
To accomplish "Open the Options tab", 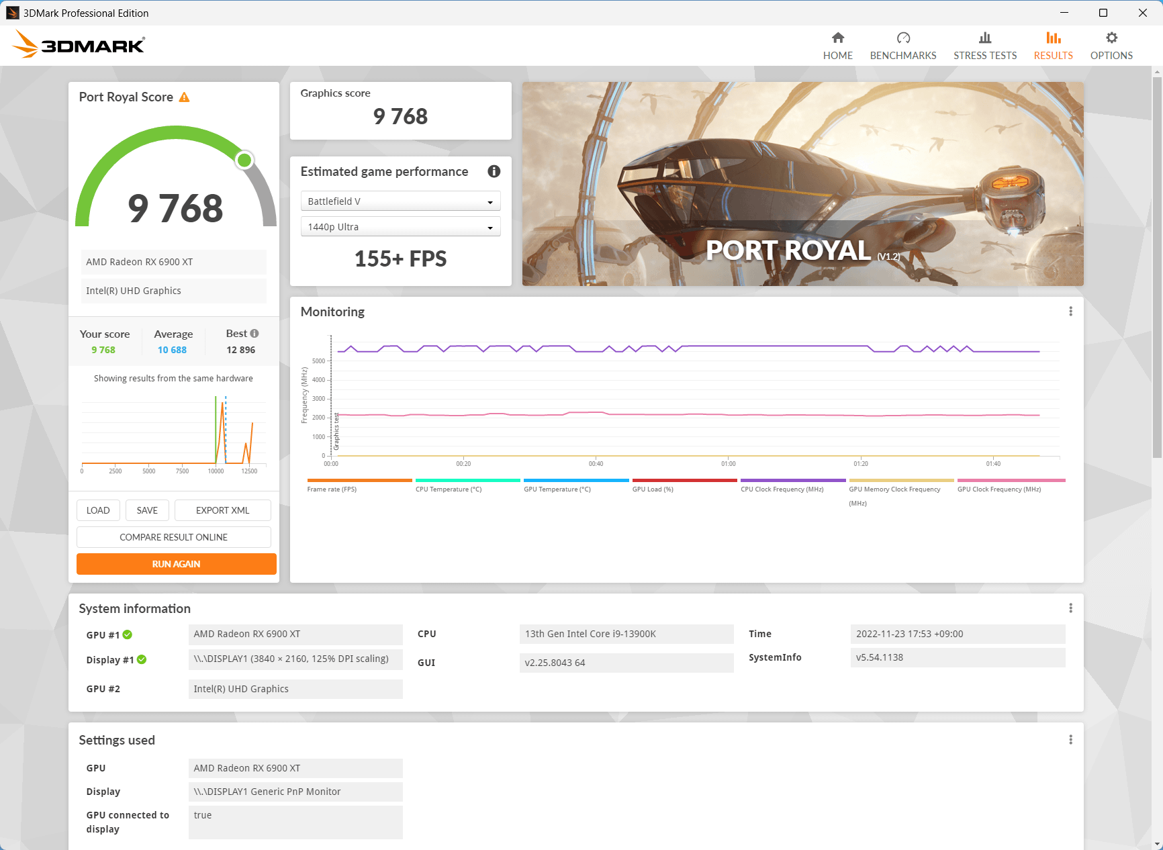I will tap(1111, 46).
